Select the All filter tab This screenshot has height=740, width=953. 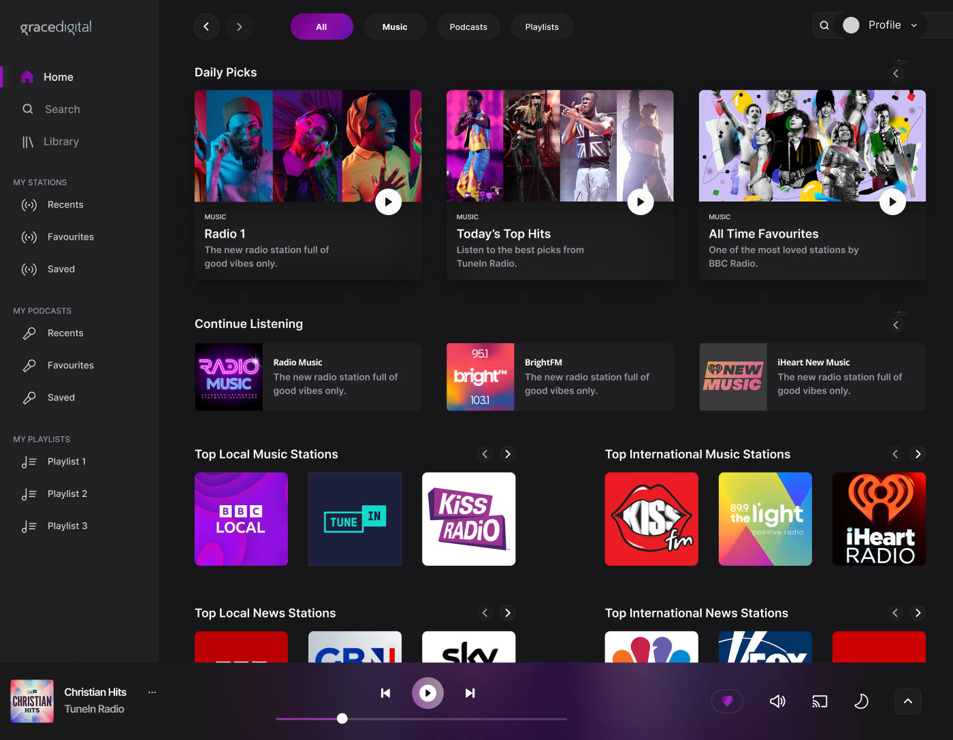[321, 27]
